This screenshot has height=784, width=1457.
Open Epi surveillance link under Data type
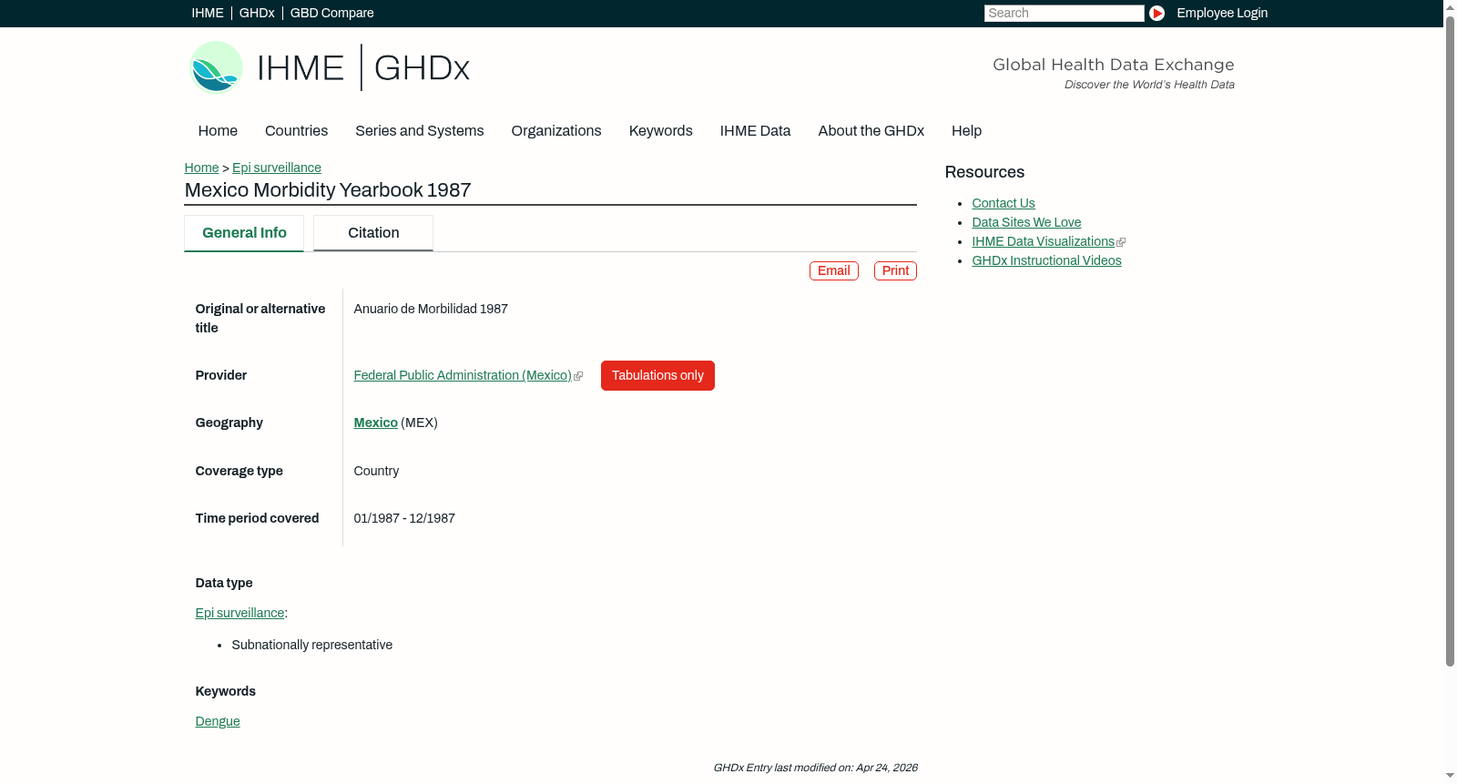(x=239, y=613)
